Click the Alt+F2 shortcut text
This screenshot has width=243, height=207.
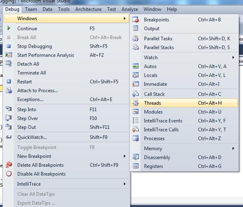pyautogui.click(x=97, y=55)
